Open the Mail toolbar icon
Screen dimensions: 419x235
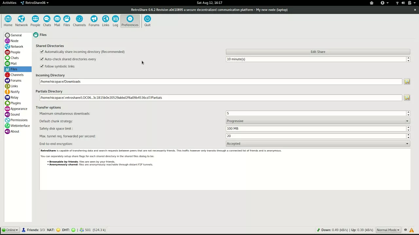[57, 21]
